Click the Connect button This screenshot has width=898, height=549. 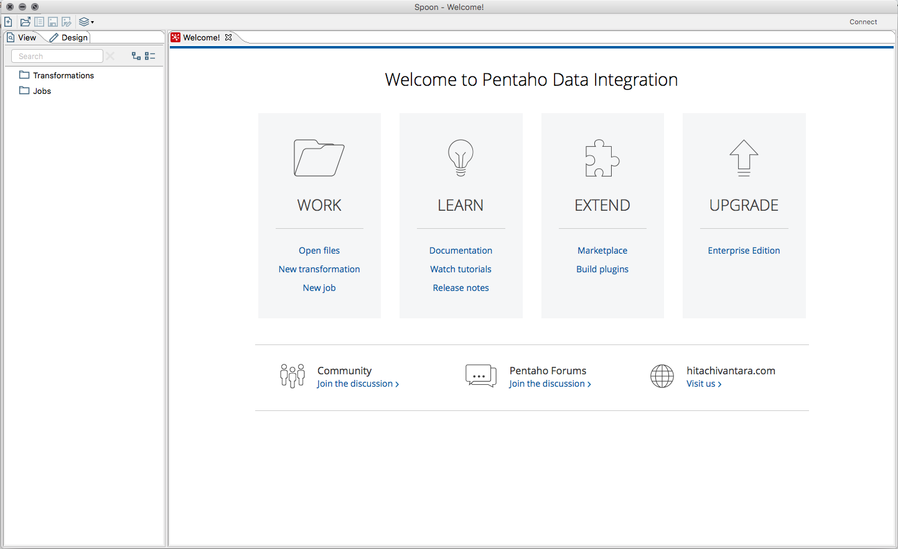863,22
